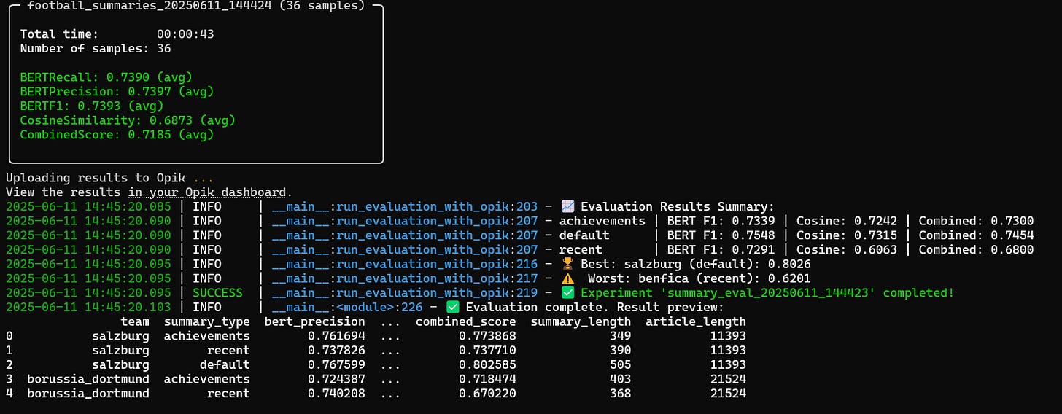Click the chart emoji before Evaluation Results Summary
This screenshot has height=414, width=1062.
click(567, 207)
